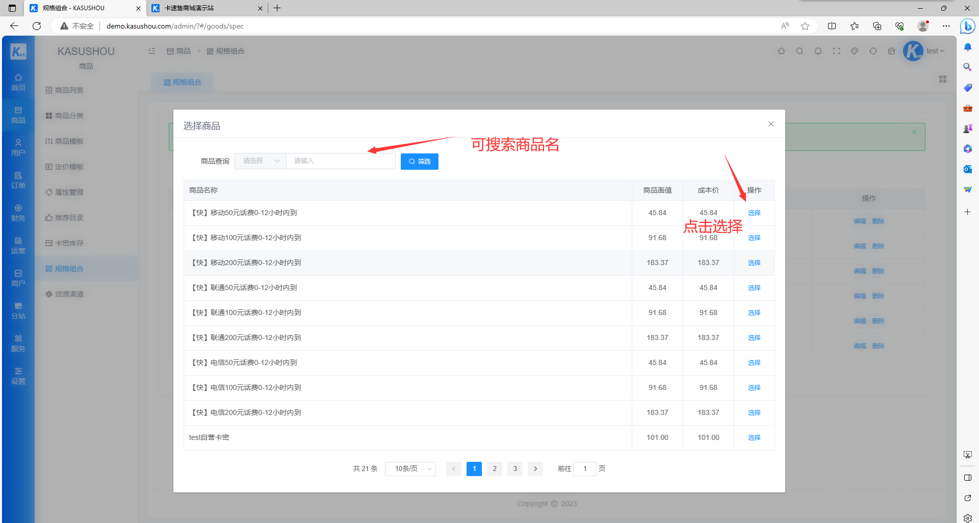Click the next page arrow
Image resolution: width=979 pixels, height=523 pixels.
coord(535,468)
